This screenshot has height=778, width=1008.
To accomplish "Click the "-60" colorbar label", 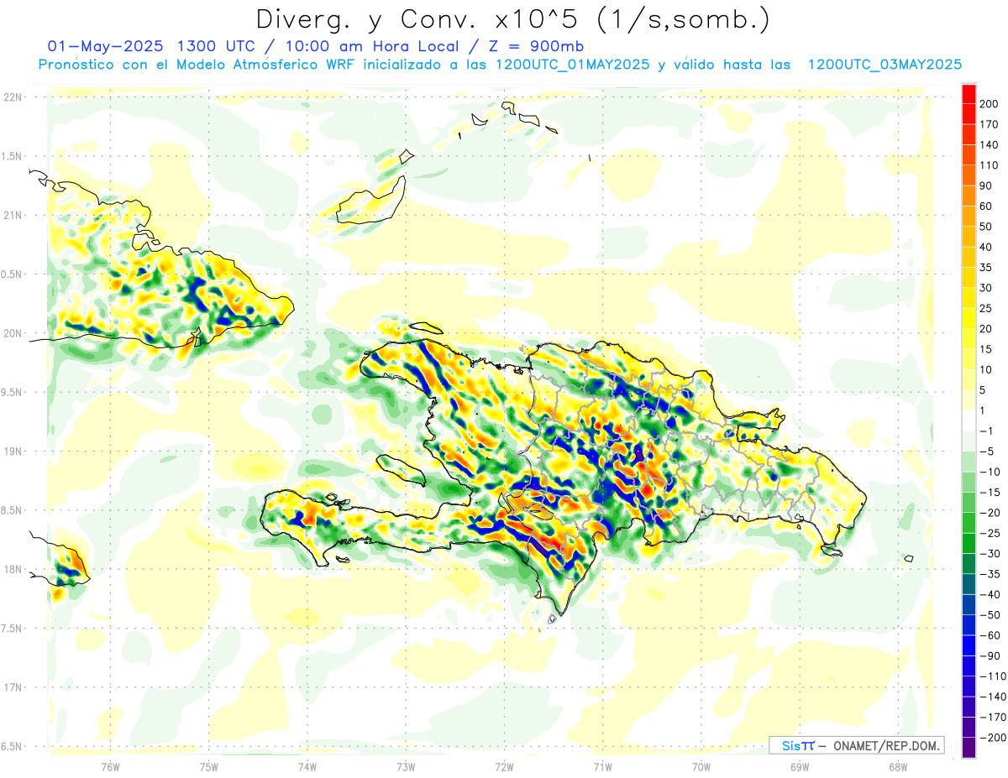I will (990, 635).
